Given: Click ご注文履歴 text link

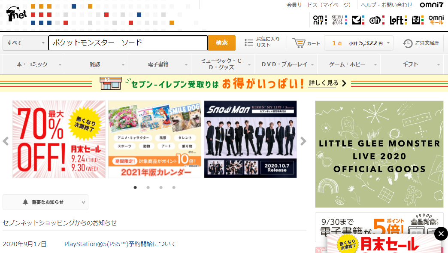Looking at the screenshot, I should [427, 43].
